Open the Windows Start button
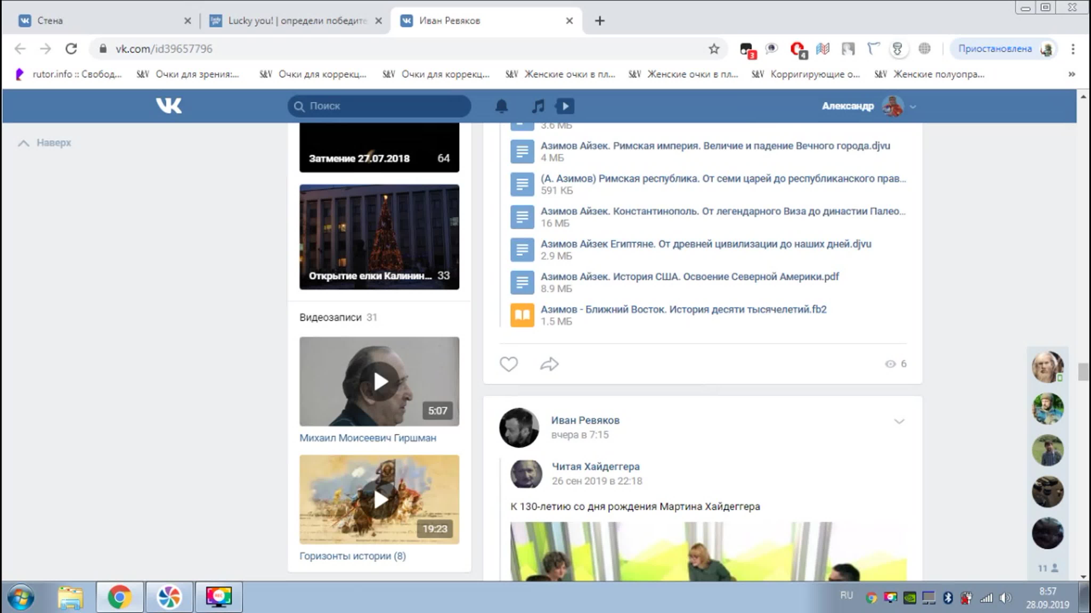This screenshot has width=1091, height=613. click(x=20, y=597)
